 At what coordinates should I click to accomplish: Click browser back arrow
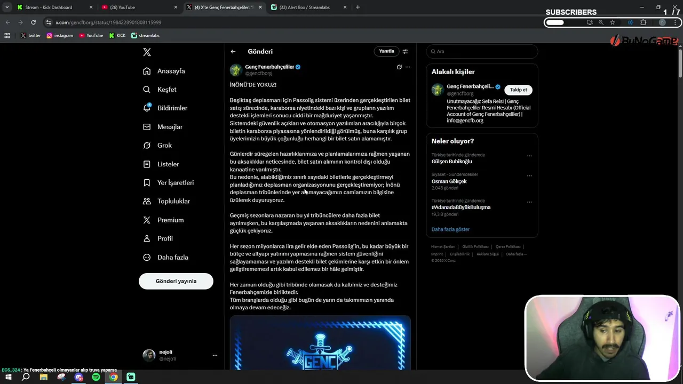pyautogui.click(x=7, y=22)
